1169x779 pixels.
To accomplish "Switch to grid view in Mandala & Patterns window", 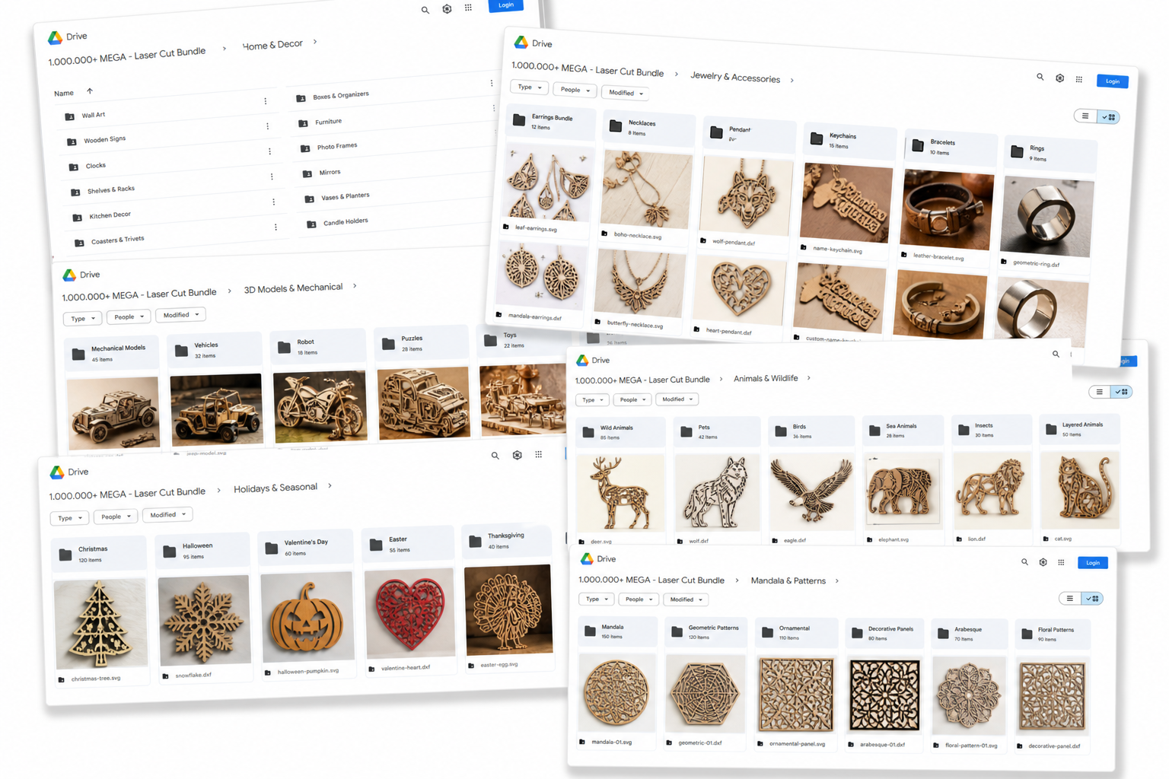I will pyautogui.click(x=1093, y=599).
